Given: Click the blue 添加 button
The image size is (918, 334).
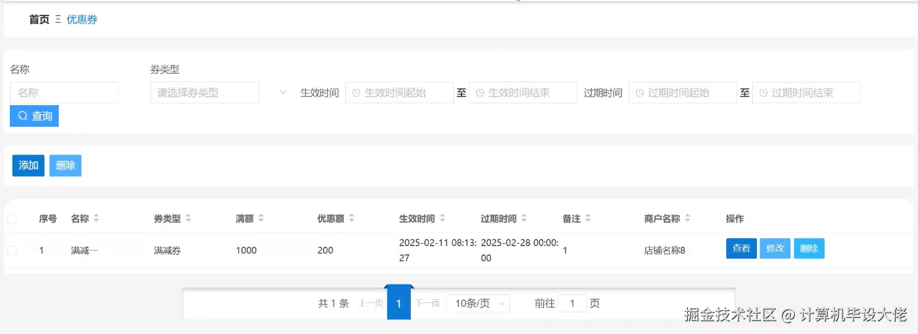Looking at the screenshot, I should click(x=28, y=165).
